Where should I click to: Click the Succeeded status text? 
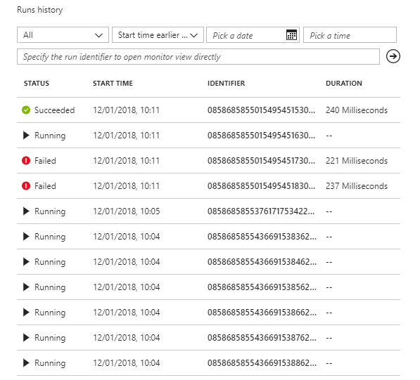(54, 110)
